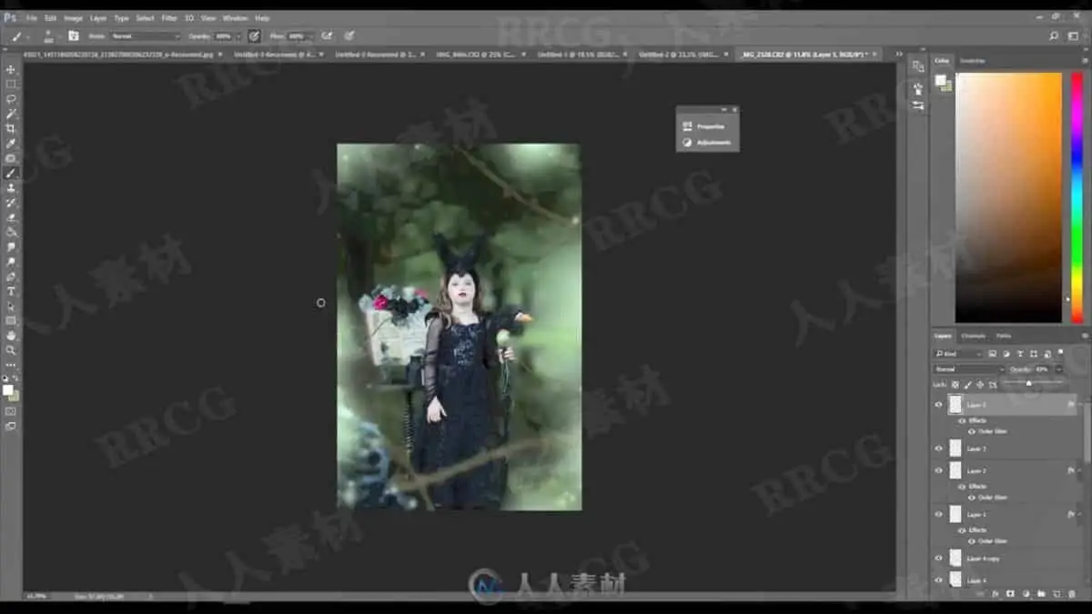
Task: Open the layer Kind filter dropdown
Action: 958,353
